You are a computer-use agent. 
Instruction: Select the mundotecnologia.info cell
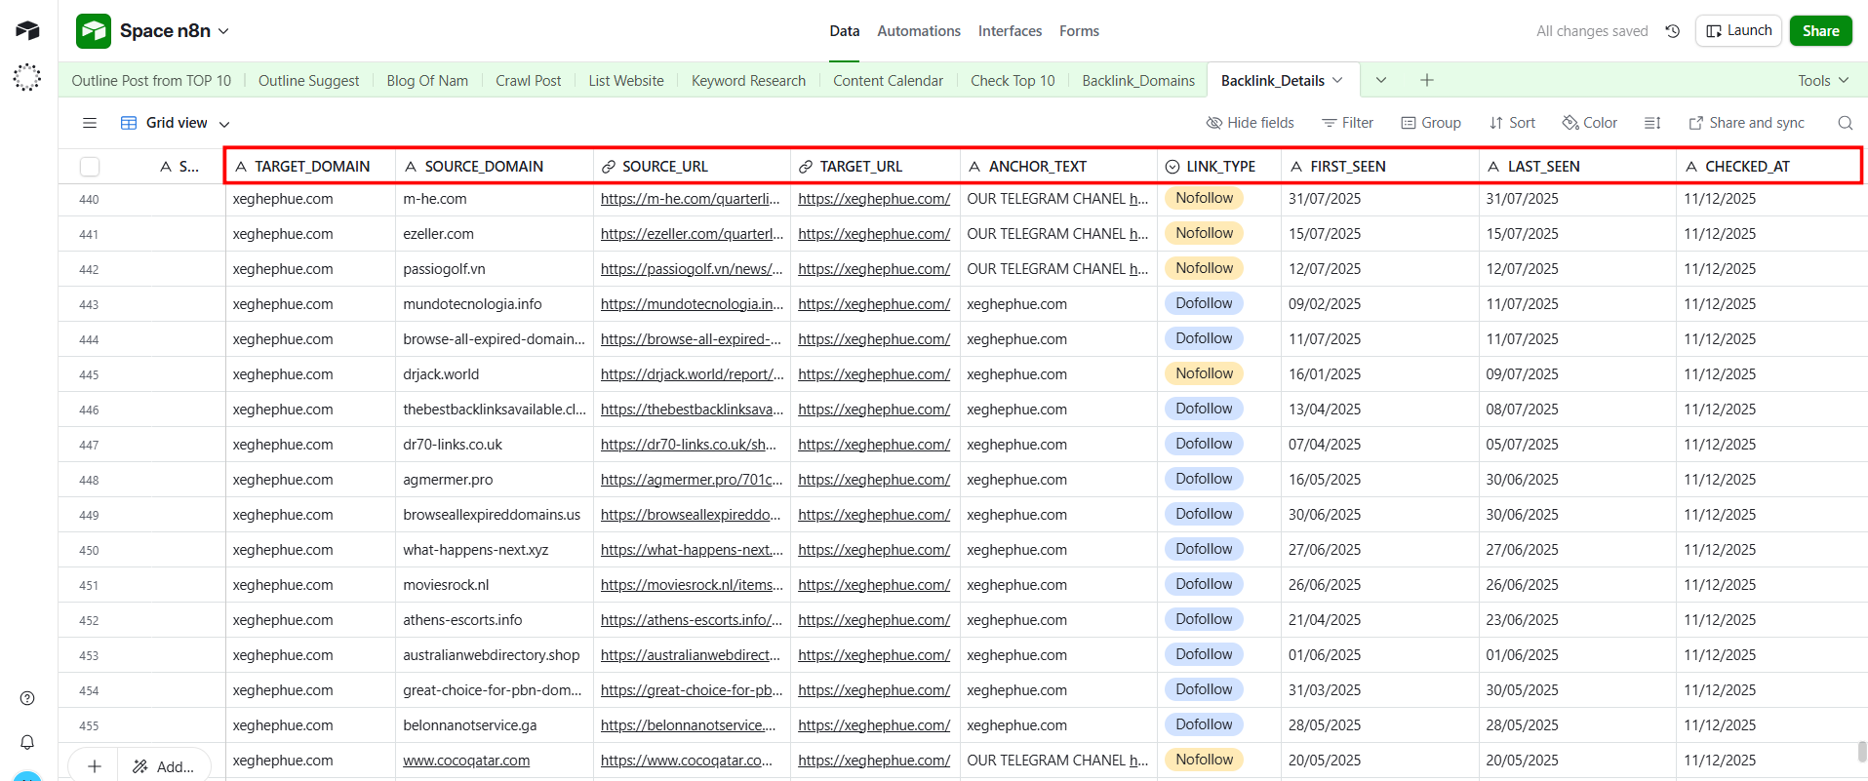tap(495, 304)
